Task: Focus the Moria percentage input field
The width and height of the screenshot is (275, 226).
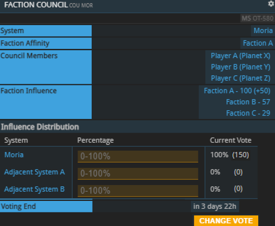Action: pyautogui.click(x=138, y=156)
